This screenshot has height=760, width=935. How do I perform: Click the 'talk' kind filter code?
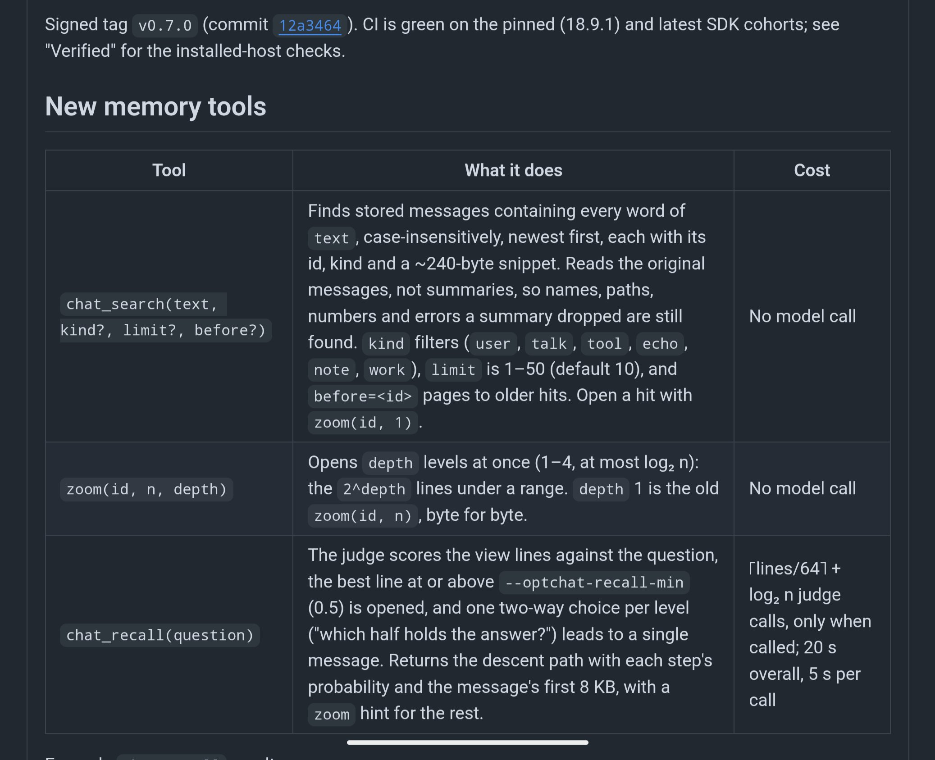(549, 343)
